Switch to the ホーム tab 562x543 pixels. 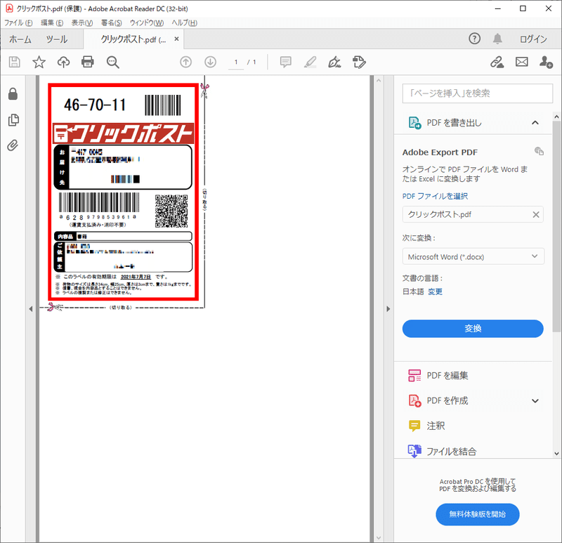coord(20,39)
